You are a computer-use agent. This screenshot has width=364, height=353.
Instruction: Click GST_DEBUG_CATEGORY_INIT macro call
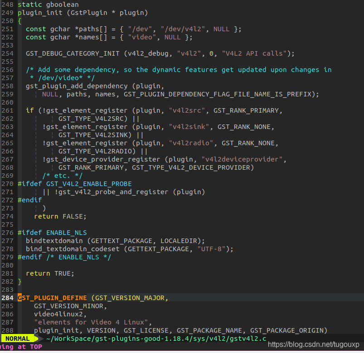73,53
